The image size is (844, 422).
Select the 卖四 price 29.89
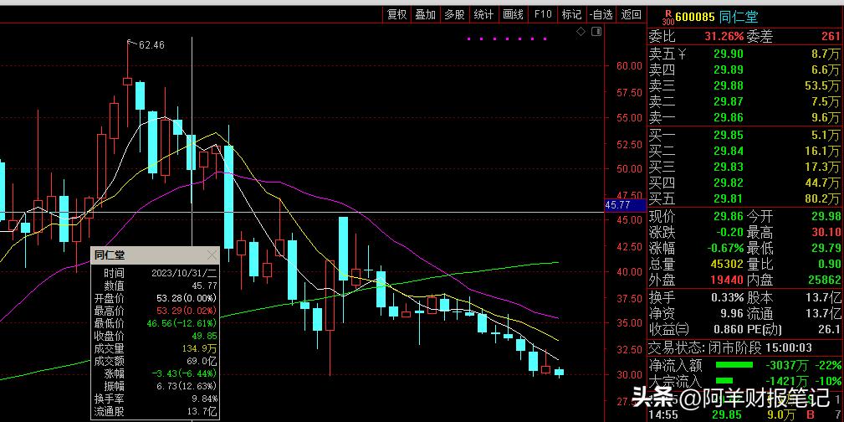tap(729, 69)
